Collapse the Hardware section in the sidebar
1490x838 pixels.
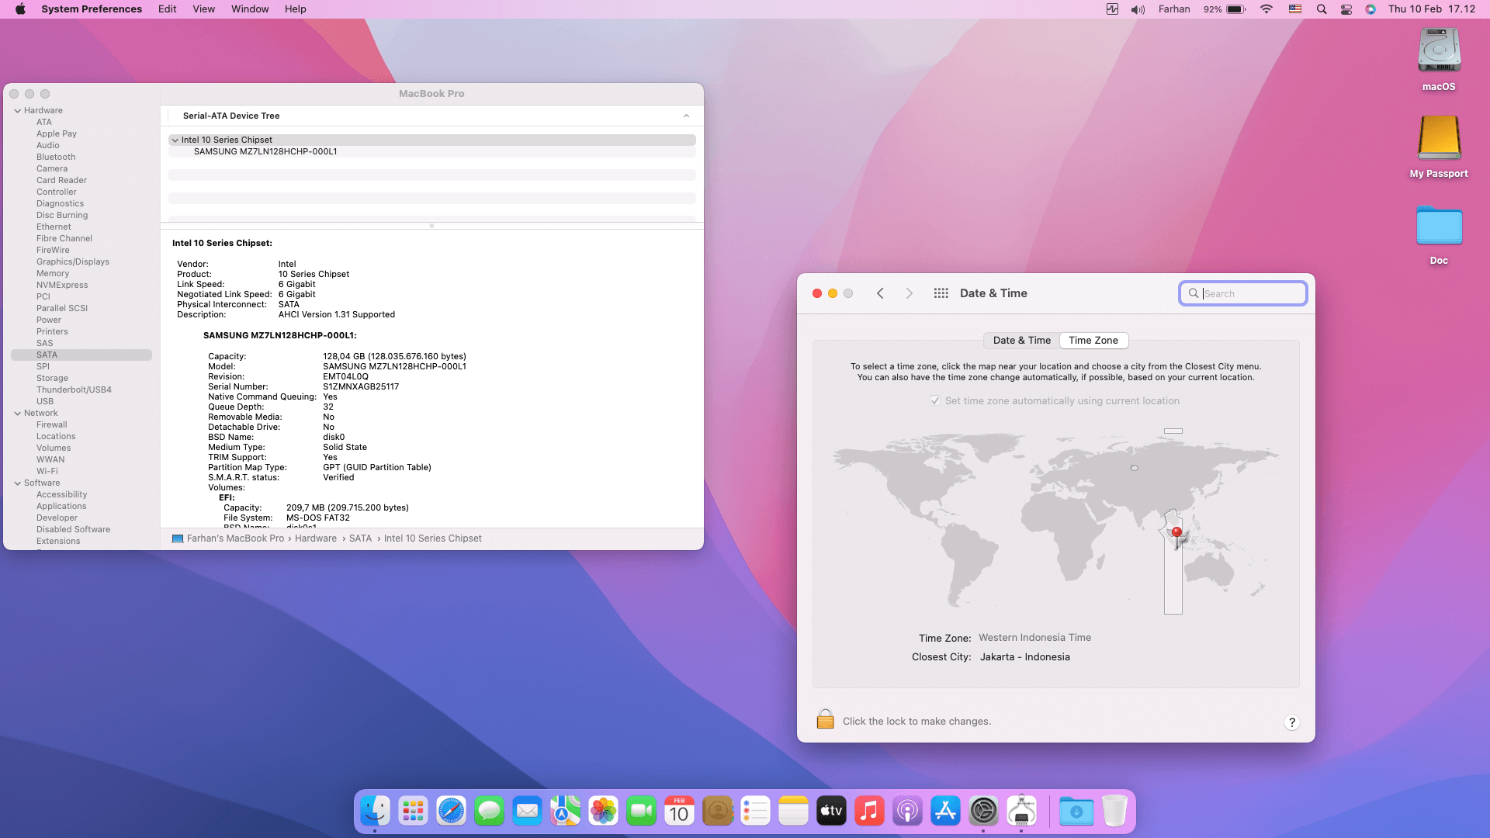pos(17,111)
